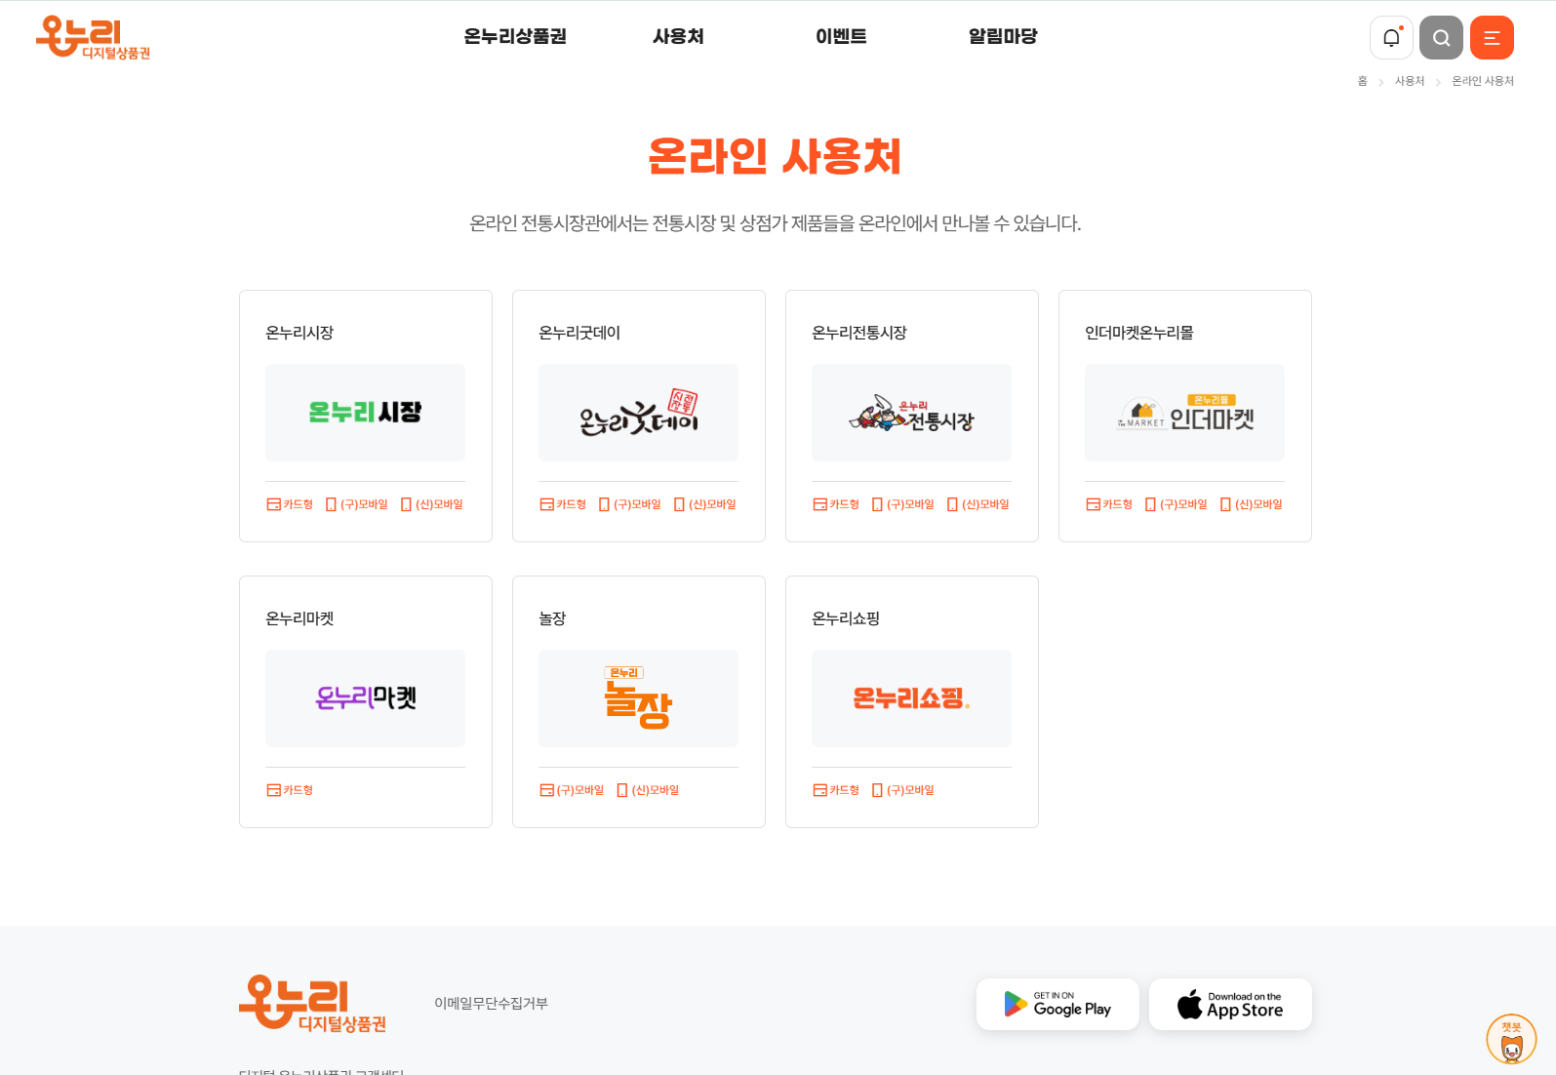Open the 알림마당 menu
The image size is (1556, 1075).
1003,36
